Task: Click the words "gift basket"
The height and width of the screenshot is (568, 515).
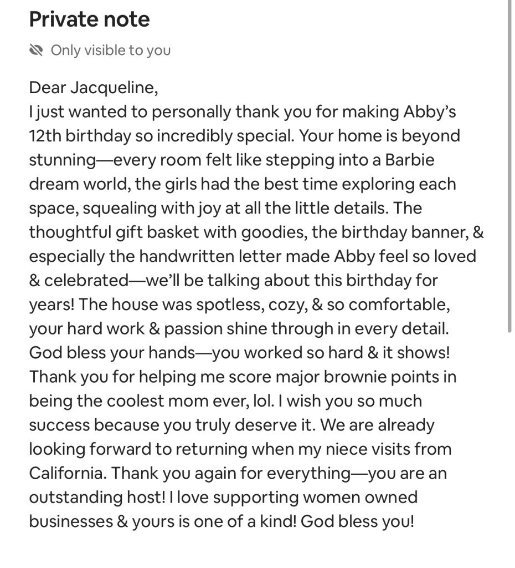Action: (145, 232)
